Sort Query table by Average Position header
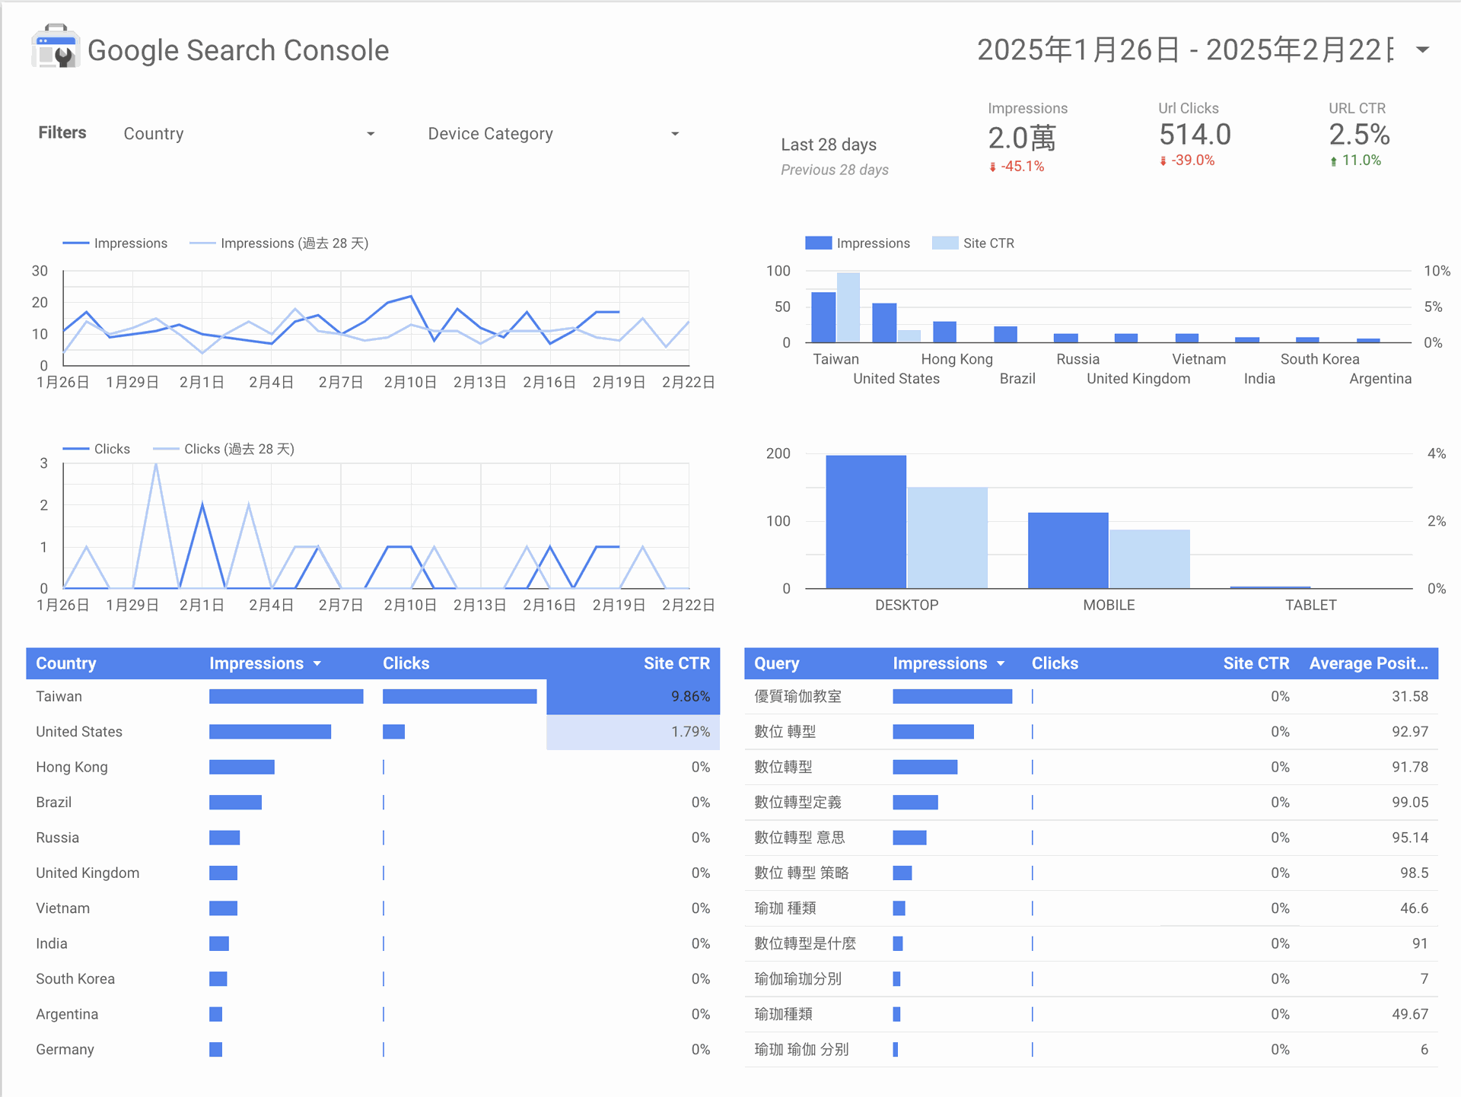1461x1097 pixels. 1367,663
